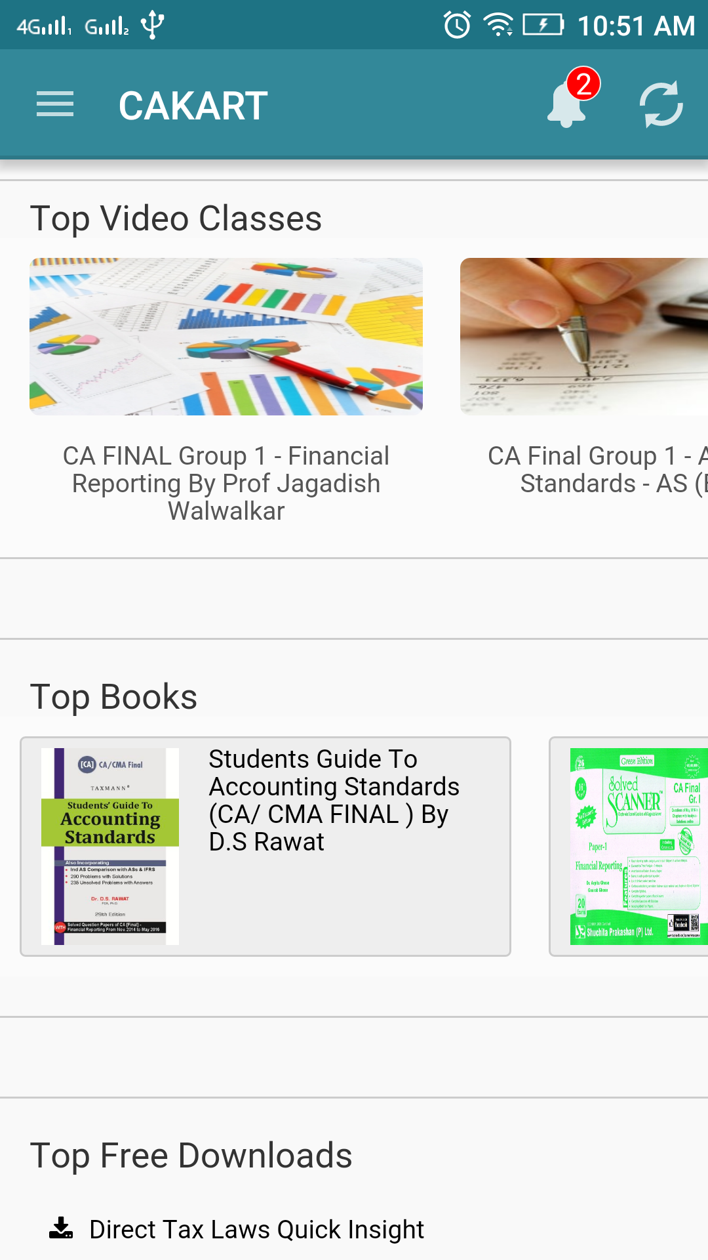Viewport: 708px width, 1260px height.
Task: Tap download icon beside Direct Tax Laws
Action: tap(61, 1228)
